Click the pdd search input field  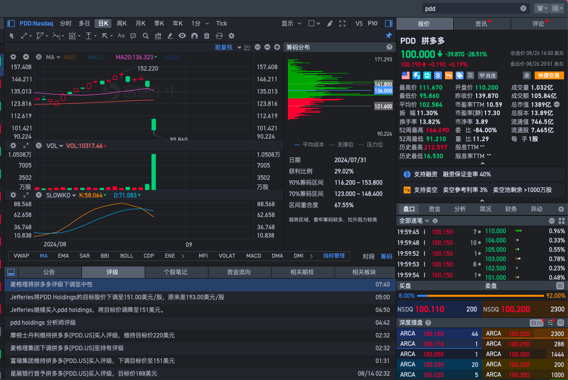(472, 8)
